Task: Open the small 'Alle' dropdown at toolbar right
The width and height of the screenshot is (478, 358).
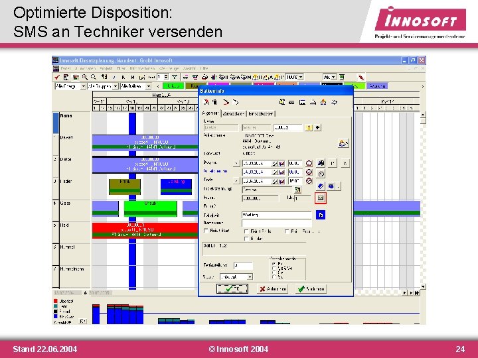Action: pyautogui.click(x=333, y=77)
